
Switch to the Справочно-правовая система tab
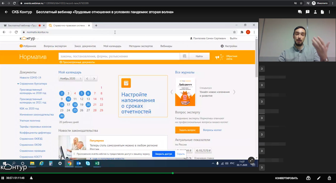69,25
